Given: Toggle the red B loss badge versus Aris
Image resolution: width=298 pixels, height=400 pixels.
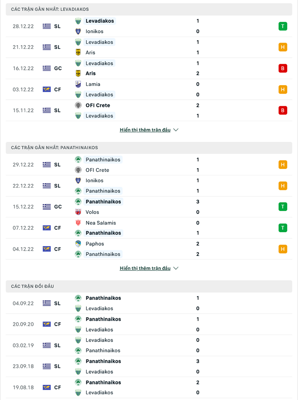Looking at the screenshot, I should pyautogui.click(x=283, y=68).
